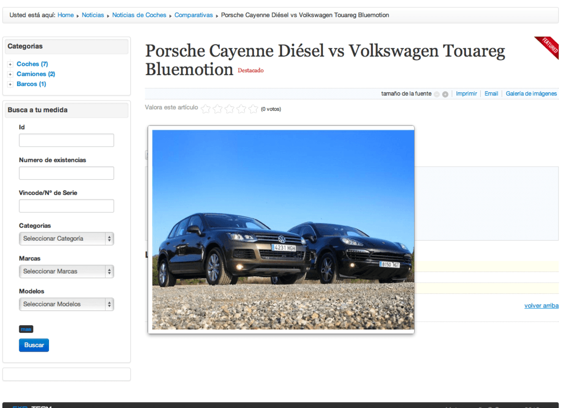Viewport: 573px width, 408px height.
Task: Expand the Coches category tree node
Action: [x=10, y=64]
